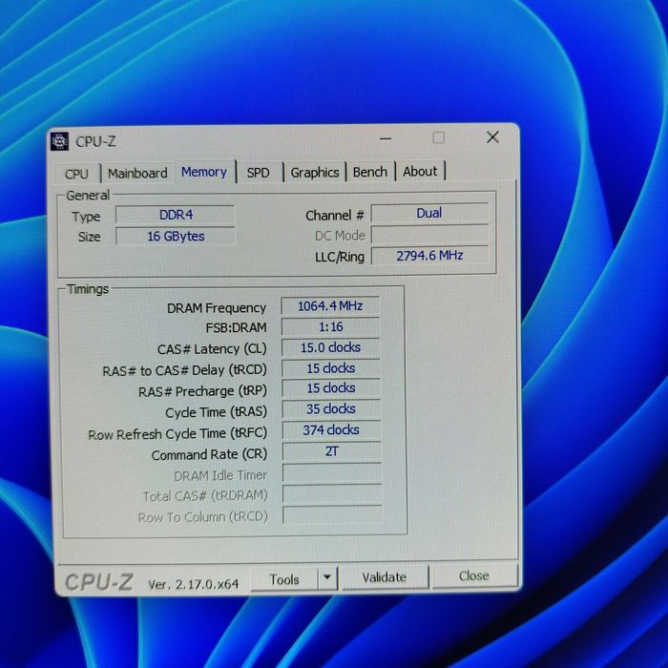Image resolution: width=668 pixels, height=668 pixels.
Task: Open the Bench tab
Action: click(370, 172)
